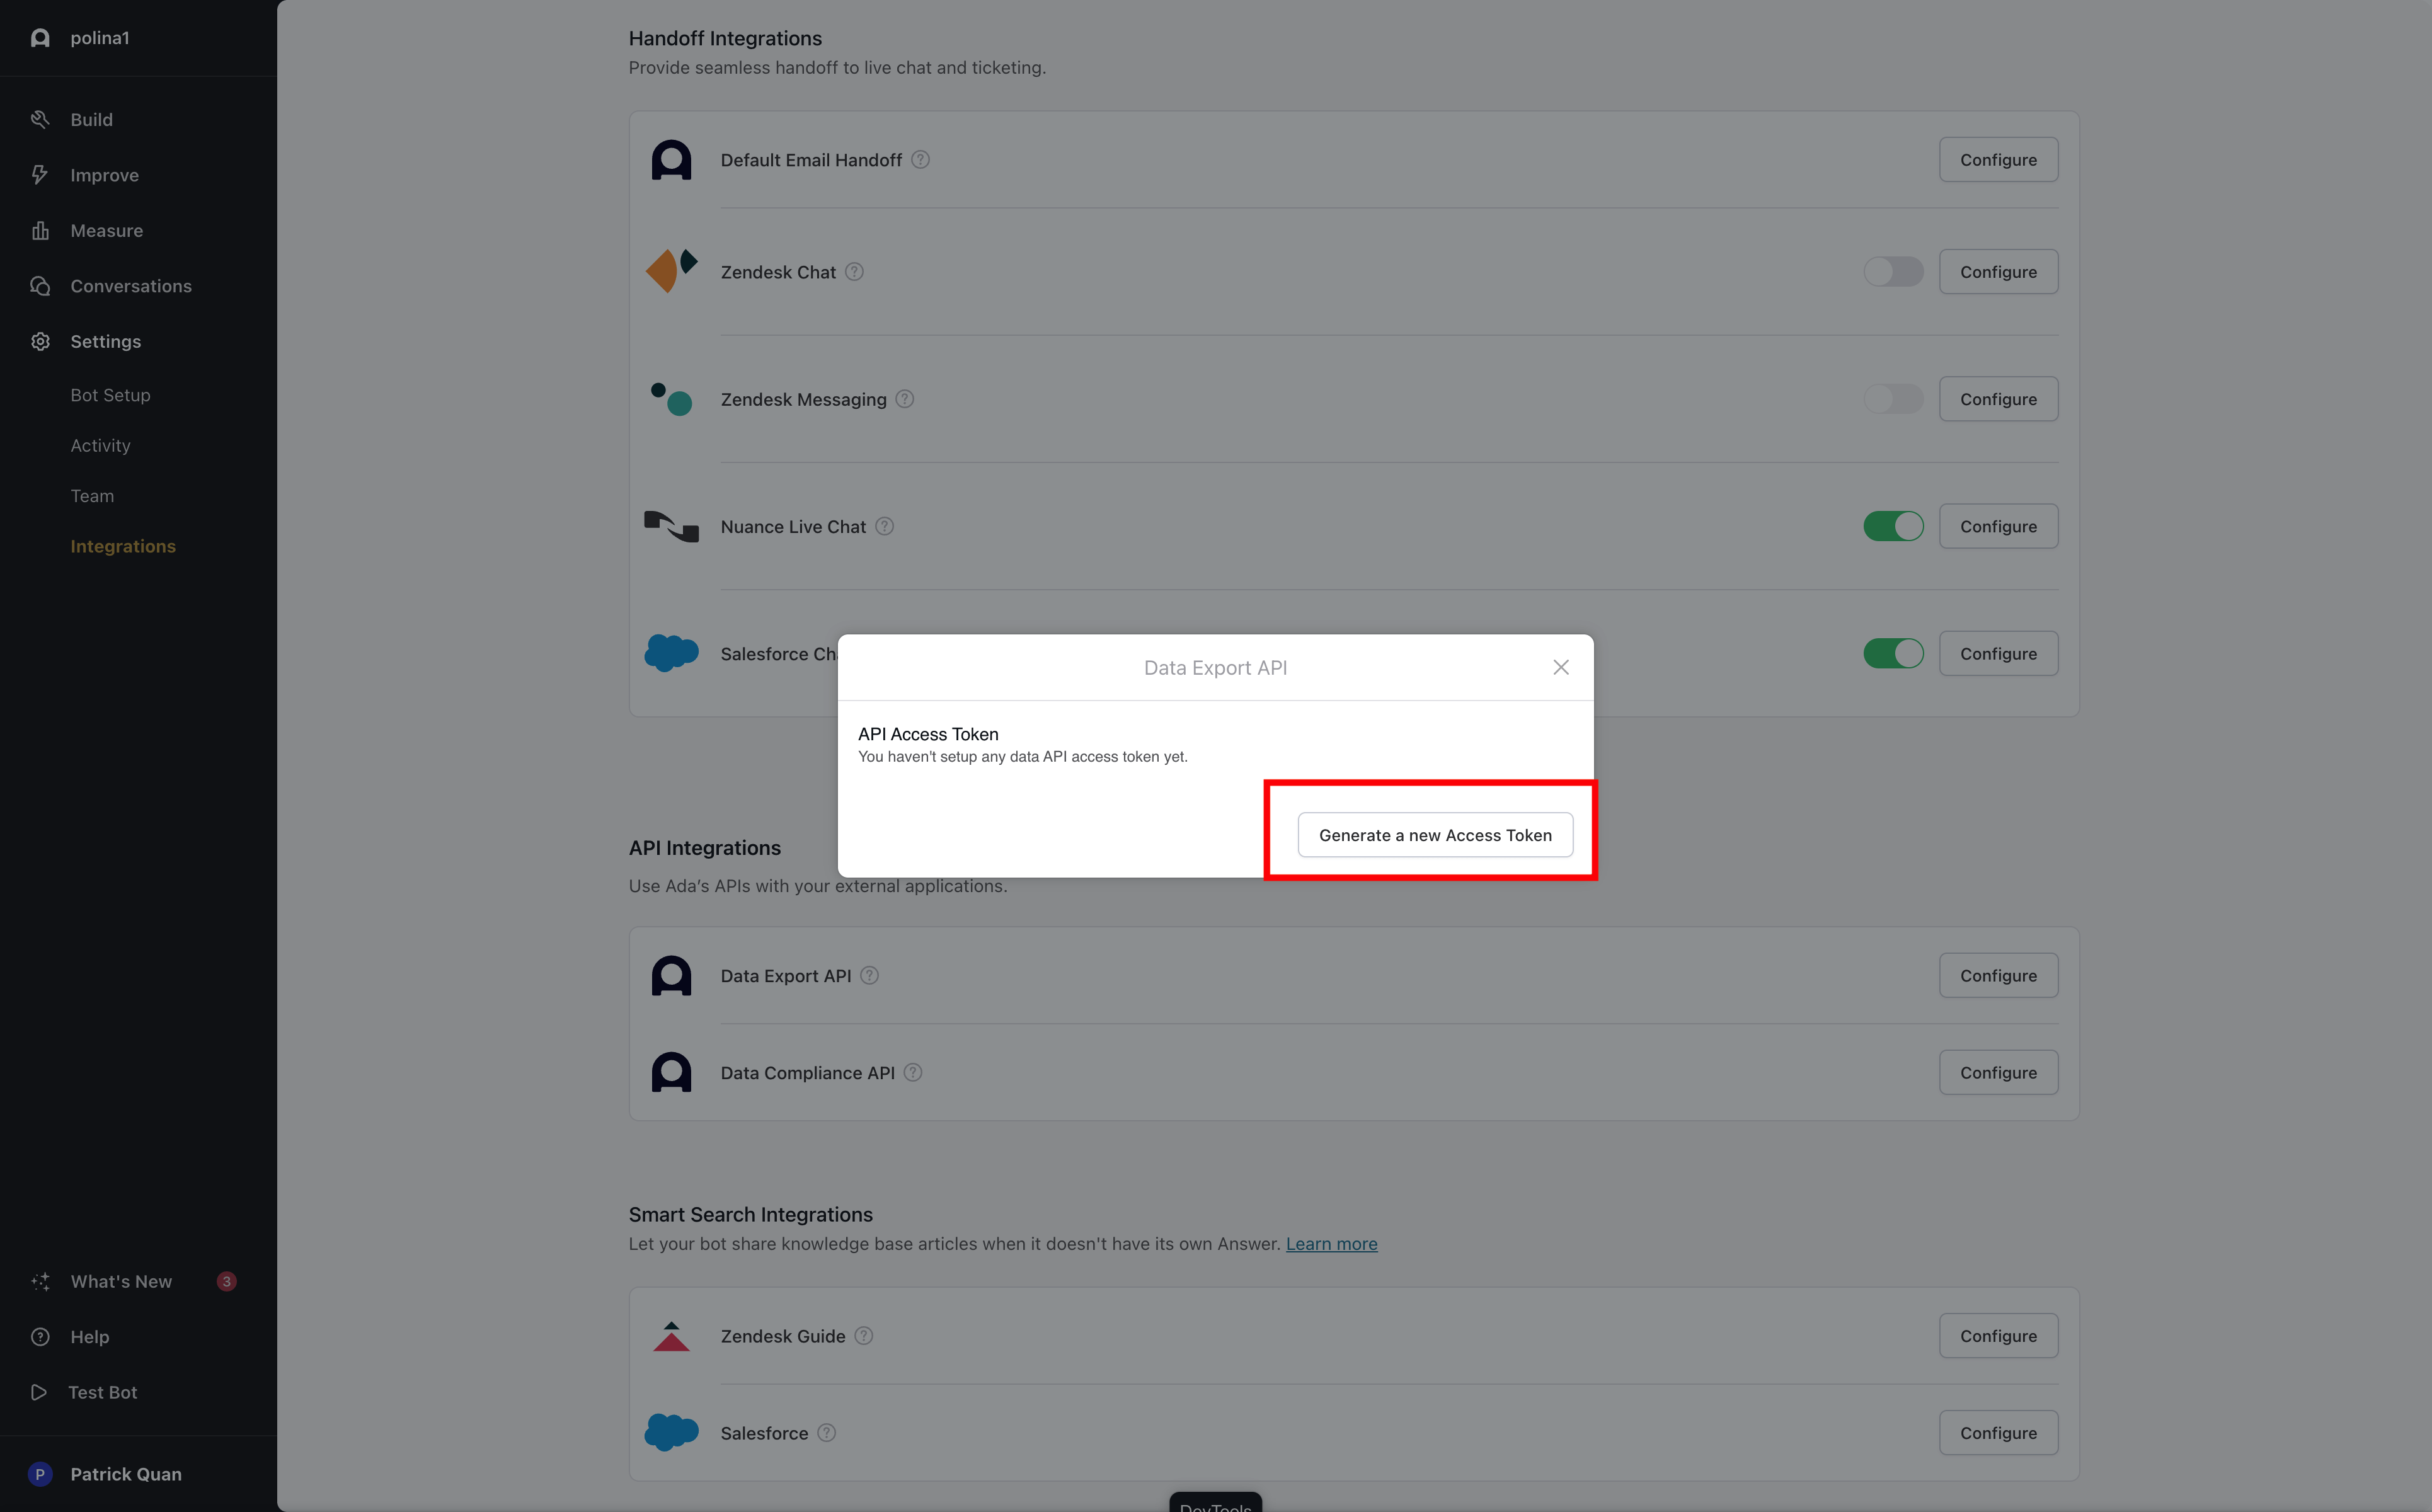Open Team settings section
Viewport: 2432px width, 1512px height.
click(x=91, y=495)
